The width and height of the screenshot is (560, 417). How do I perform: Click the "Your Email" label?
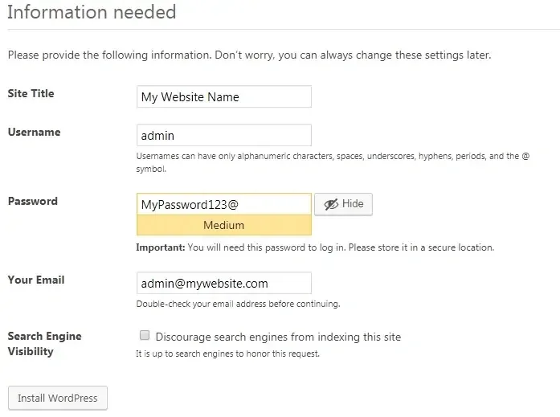pyautogui.click(x=36, y=280)
